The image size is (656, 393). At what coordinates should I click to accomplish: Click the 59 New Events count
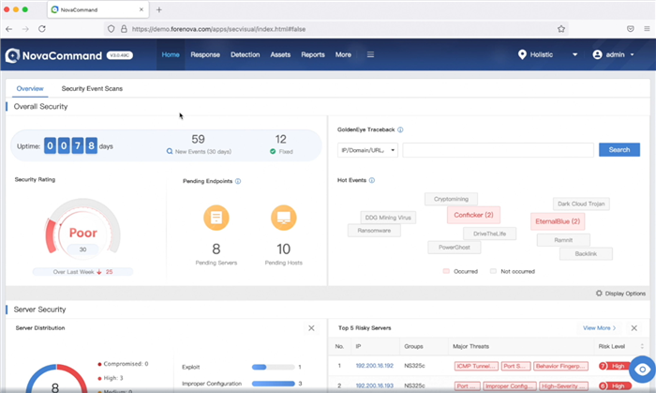pos(198,140)
